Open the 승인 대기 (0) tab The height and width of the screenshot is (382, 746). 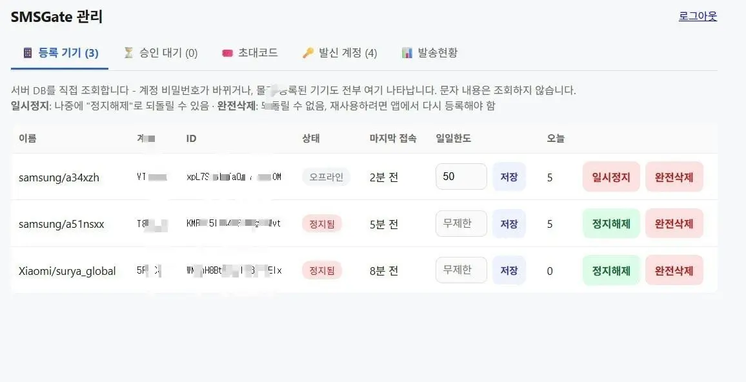click(161, 52)
